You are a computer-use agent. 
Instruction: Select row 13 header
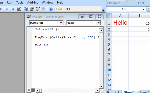pos(109,85)
